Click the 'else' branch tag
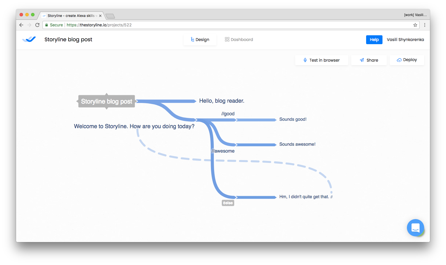Viewport: 446px width, 265px height. 228,203
